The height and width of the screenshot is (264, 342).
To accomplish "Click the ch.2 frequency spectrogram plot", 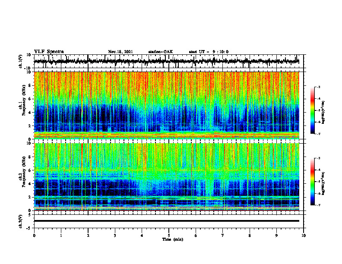I will (167, 177).
